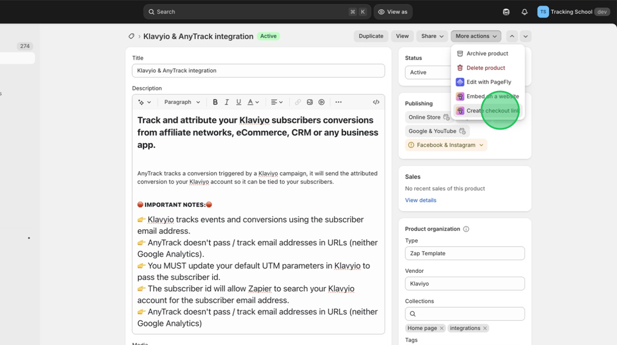
Task: Open the text color picker
Action: point(253,102)
